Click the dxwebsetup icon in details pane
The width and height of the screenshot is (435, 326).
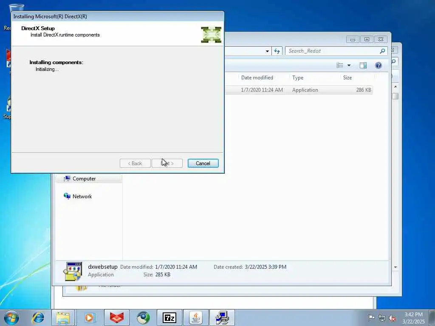(x=72, y=271)
